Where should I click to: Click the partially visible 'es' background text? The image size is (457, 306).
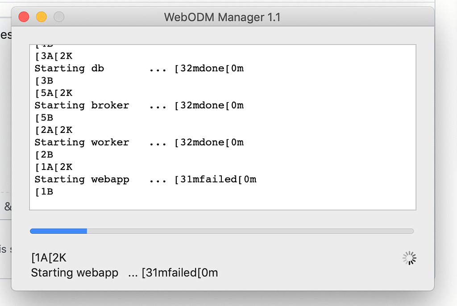click(x=7, y=34)
